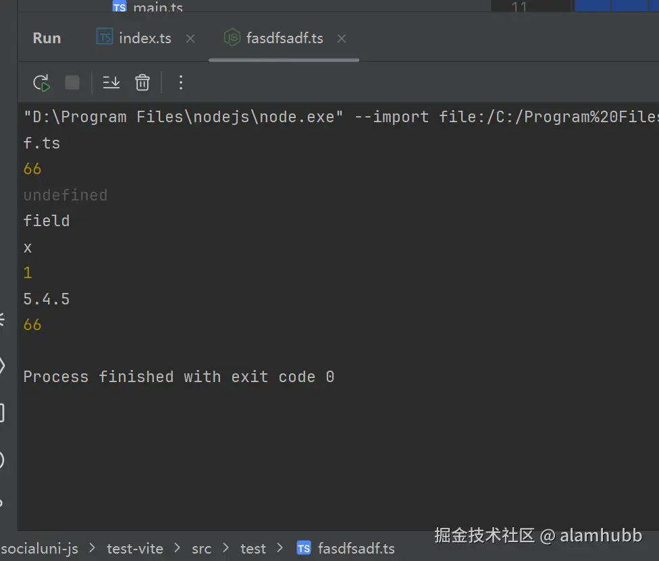The image size is (659, 561).
Task: Close the fasdfsadf.ts run tab
Action: 342,38
